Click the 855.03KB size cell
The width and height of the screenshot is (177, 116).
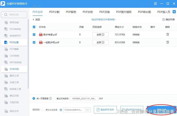click(x=120, y=42)
